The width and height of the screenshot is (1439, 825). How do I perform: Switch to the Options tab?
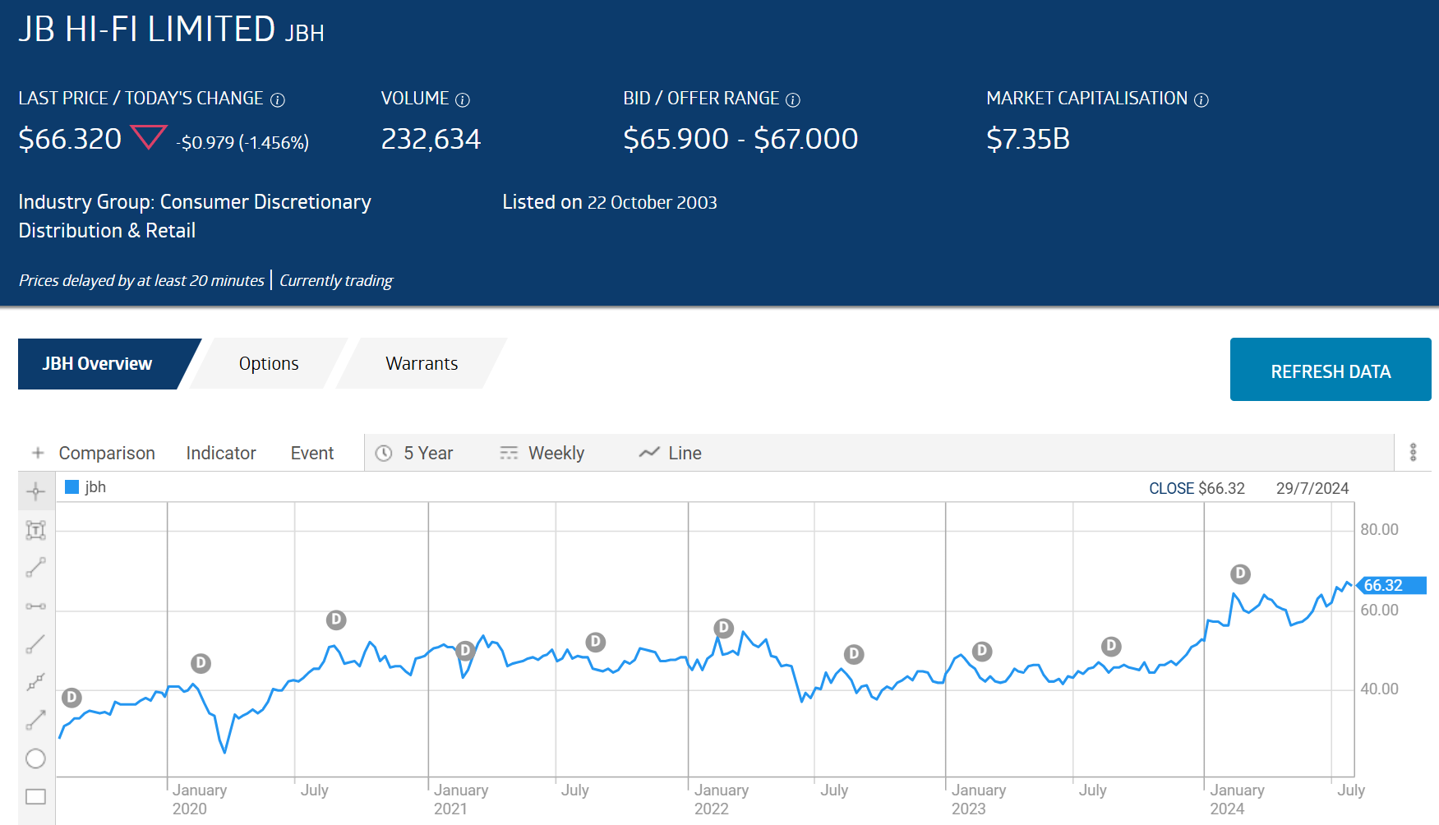(x=269, y=364)
